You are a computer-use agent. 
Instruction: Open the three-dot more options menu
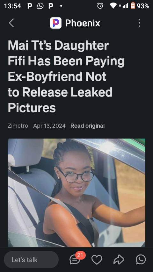click(139, 23)
